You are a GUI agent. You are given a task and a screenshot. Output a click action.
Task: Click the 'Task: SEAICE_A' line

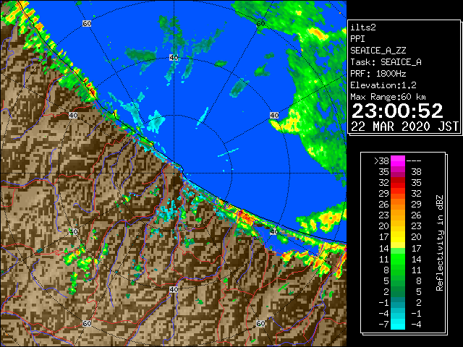tap(386, 62)
